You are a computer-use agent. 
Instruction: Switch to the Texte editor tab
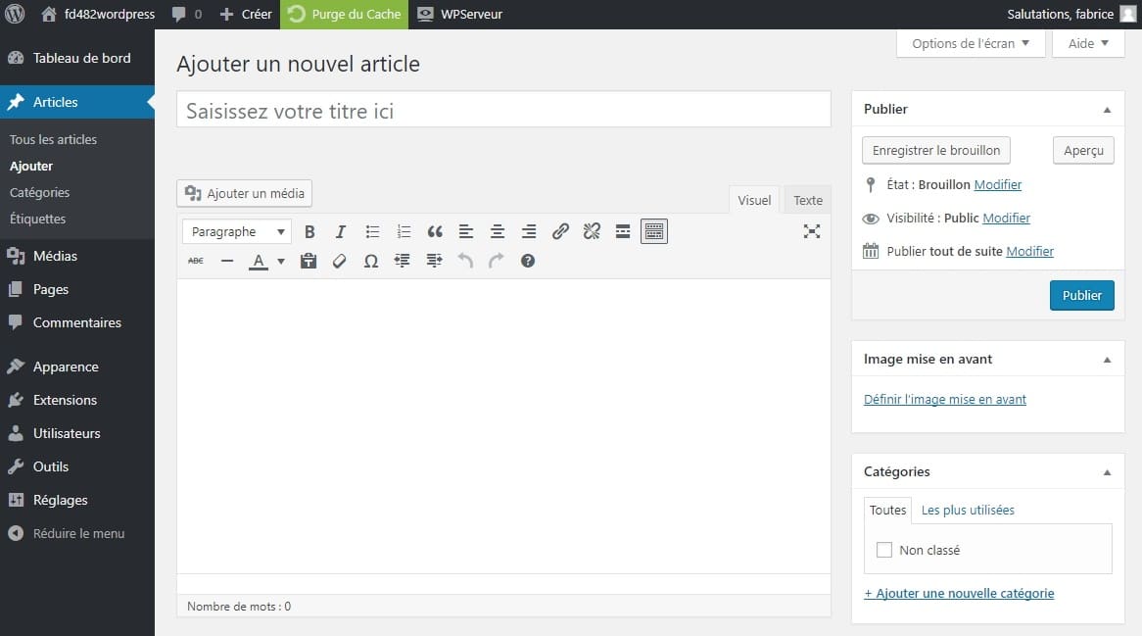click(x=806, y=200)
